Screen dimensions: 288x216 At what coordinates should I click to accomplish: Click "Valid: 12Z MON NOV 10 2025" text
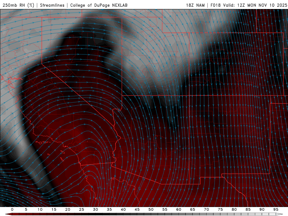[x=255, y=5]
